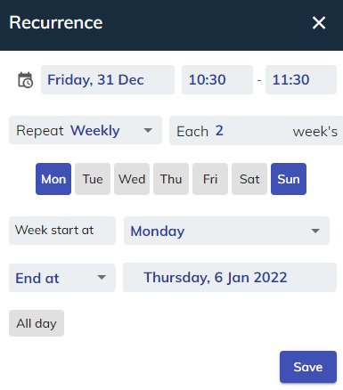Open the End at dropdown
The width and height of the screenshot is (343, 390).
(62, 278)
